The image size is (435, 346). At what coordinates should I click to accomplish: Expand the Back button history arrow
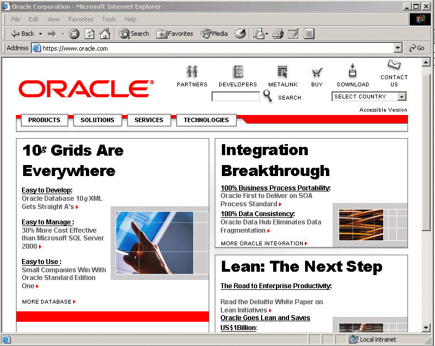point(39,34)
